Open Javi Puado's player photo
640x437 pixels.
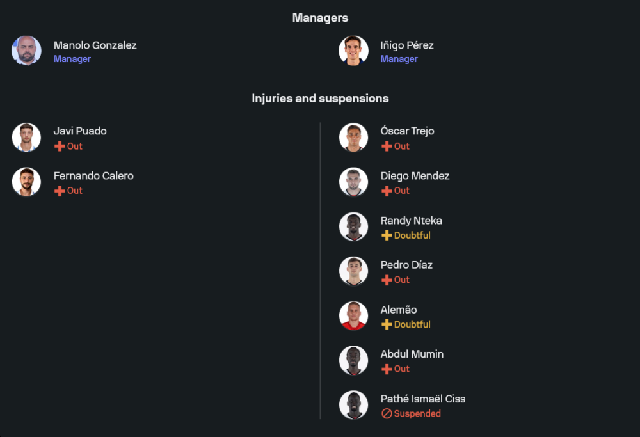click(26, 138)
